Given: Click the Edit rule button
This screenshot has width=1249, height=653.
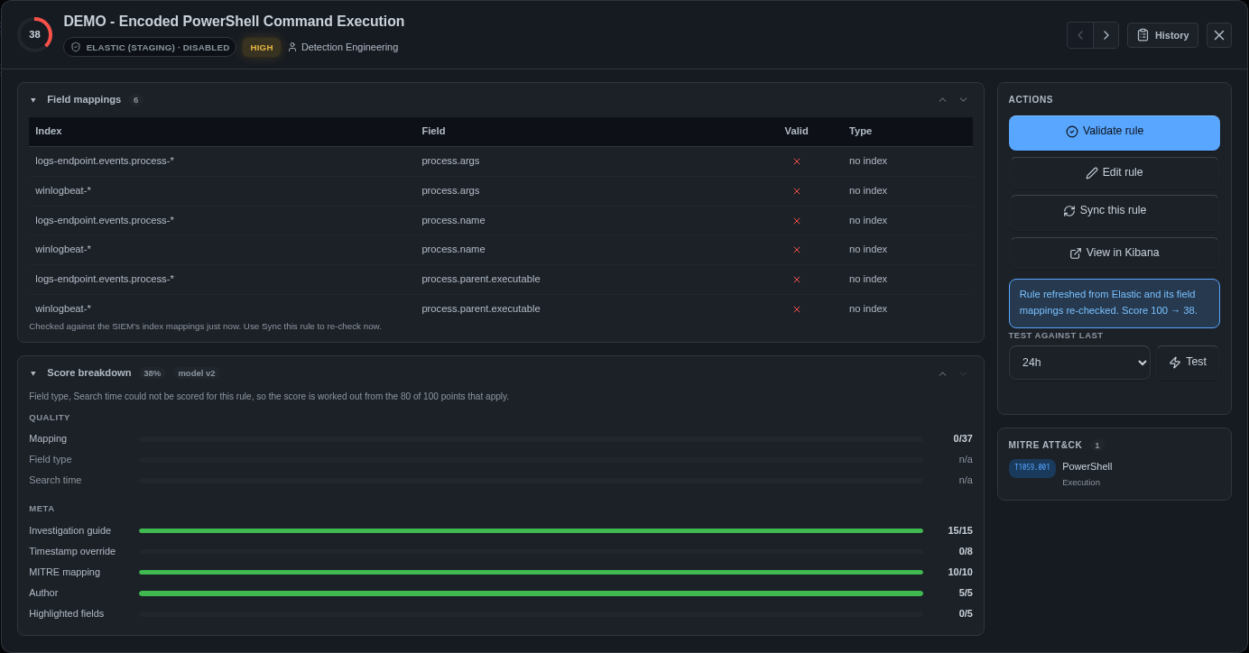Looking at the screenshot, I should click(x=1115, y=172).
